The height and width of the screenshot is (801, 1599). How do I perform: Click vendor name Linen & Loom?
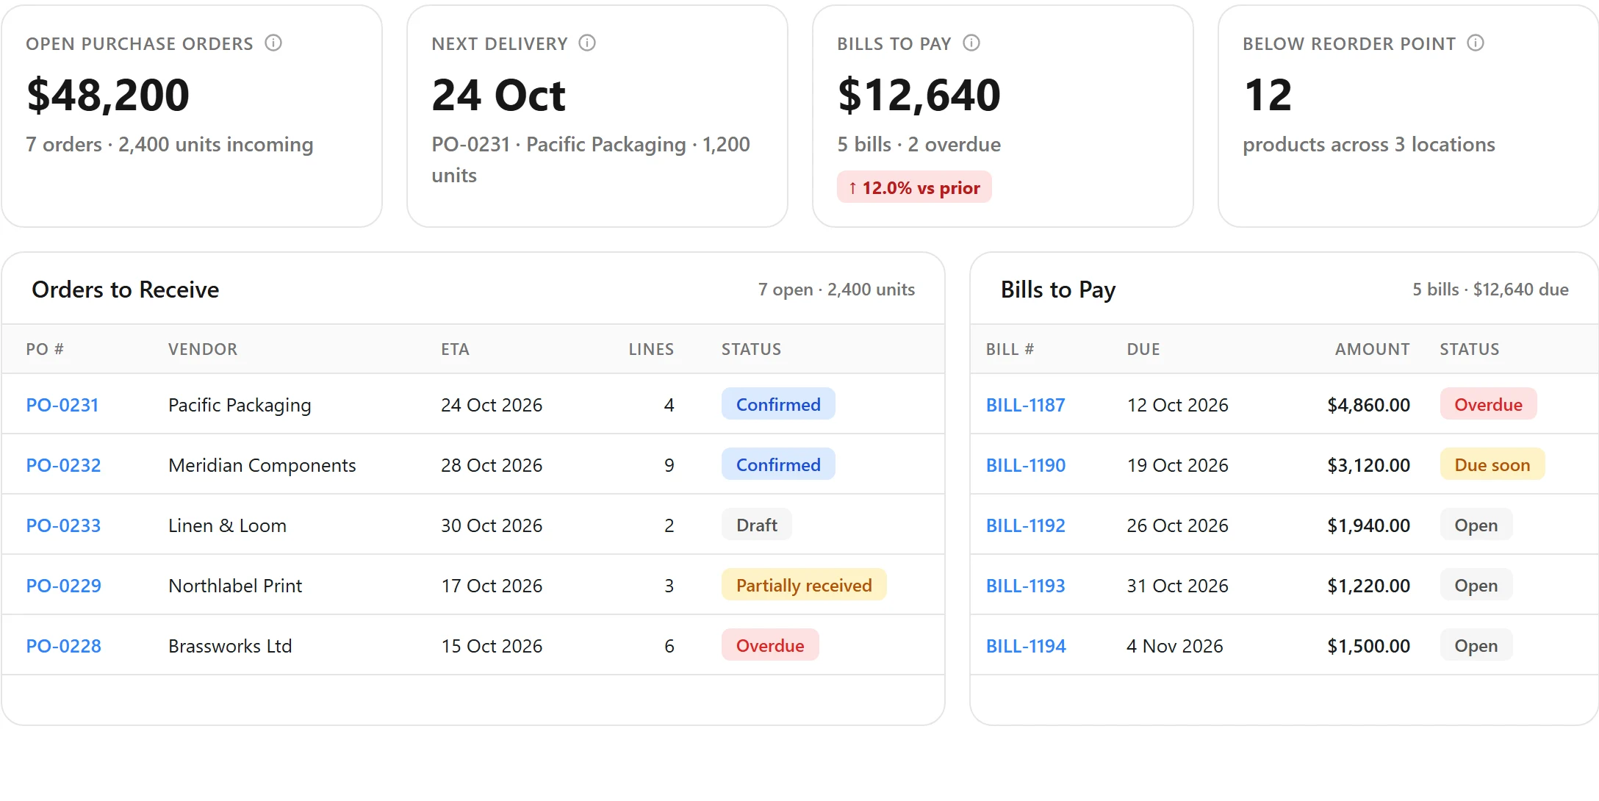[x=227, y=525]
